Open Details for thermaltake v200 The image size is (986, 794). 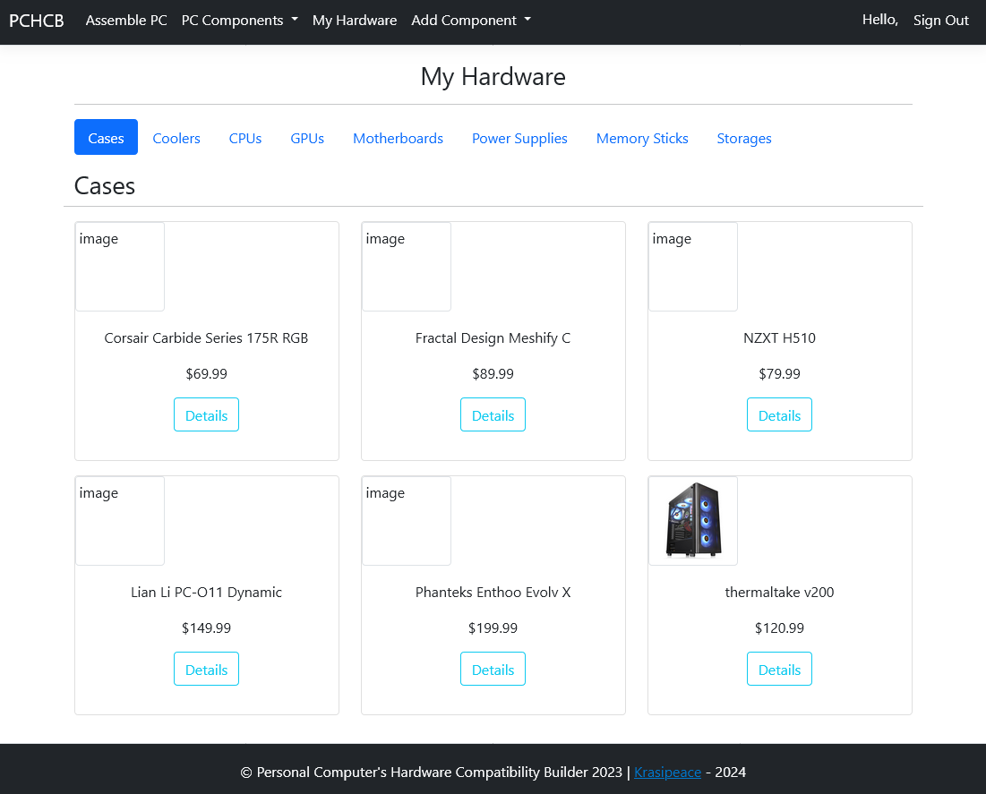[779, 669]
